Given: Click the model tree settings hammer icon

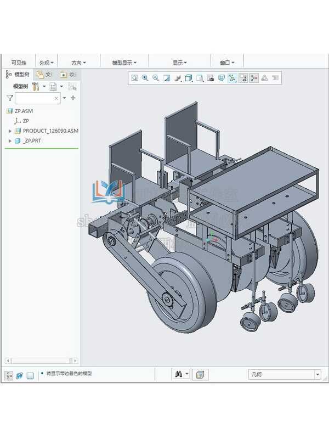Looking at the screenshot, I should (36, 87).
